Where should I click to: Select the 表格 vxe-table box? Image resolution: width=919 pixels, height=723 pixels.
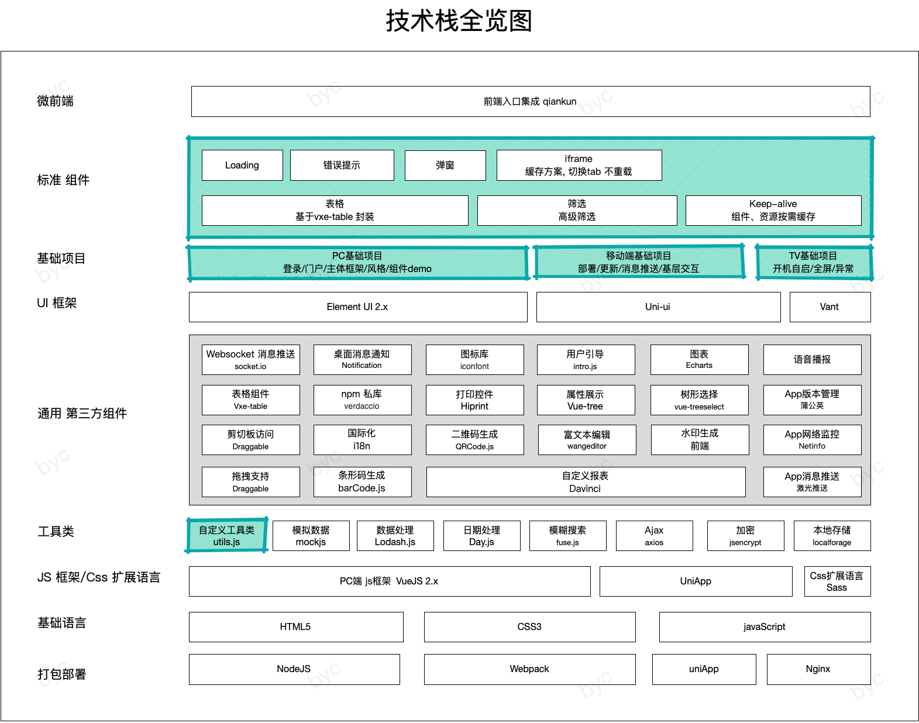pos(335,211)
